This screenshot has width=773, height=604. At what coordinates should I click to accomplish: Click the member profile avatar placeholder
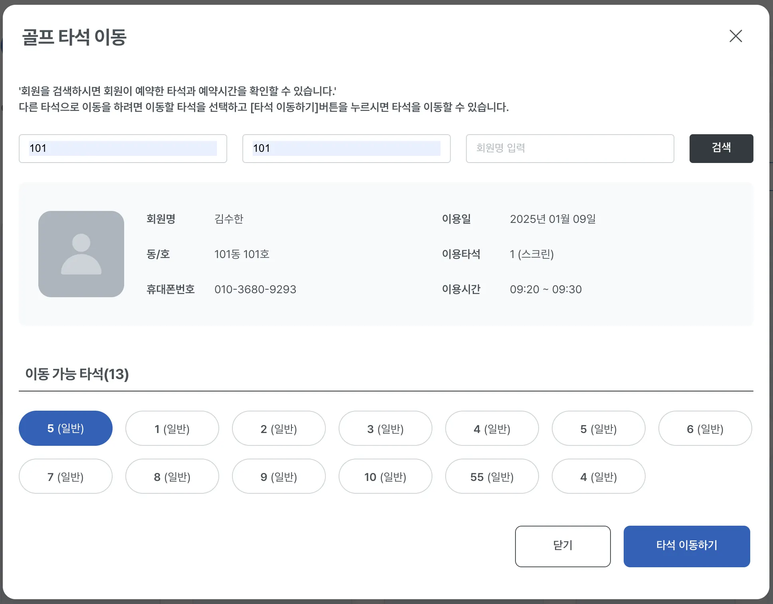coord(81,254)
